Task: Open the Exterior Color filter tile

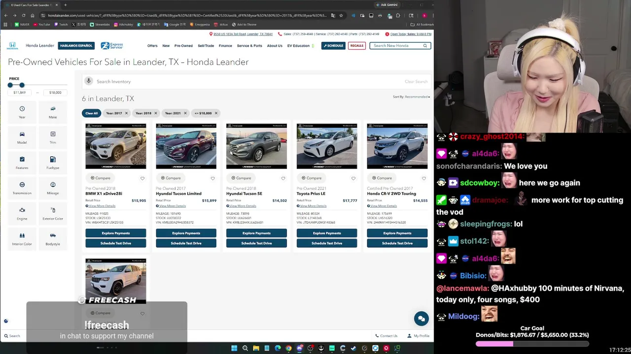Action: pos(53,214)
